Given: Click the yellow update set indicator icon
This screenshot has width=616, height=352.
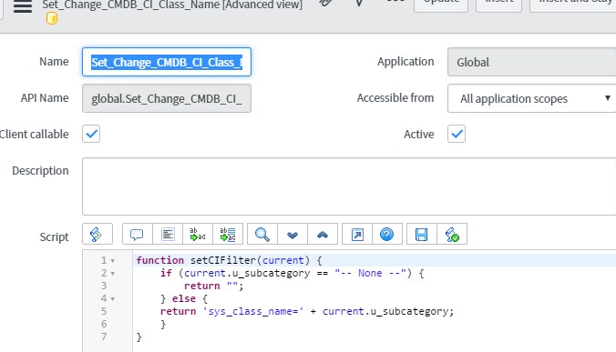Looking at the screenshot, I should (51, 18).
